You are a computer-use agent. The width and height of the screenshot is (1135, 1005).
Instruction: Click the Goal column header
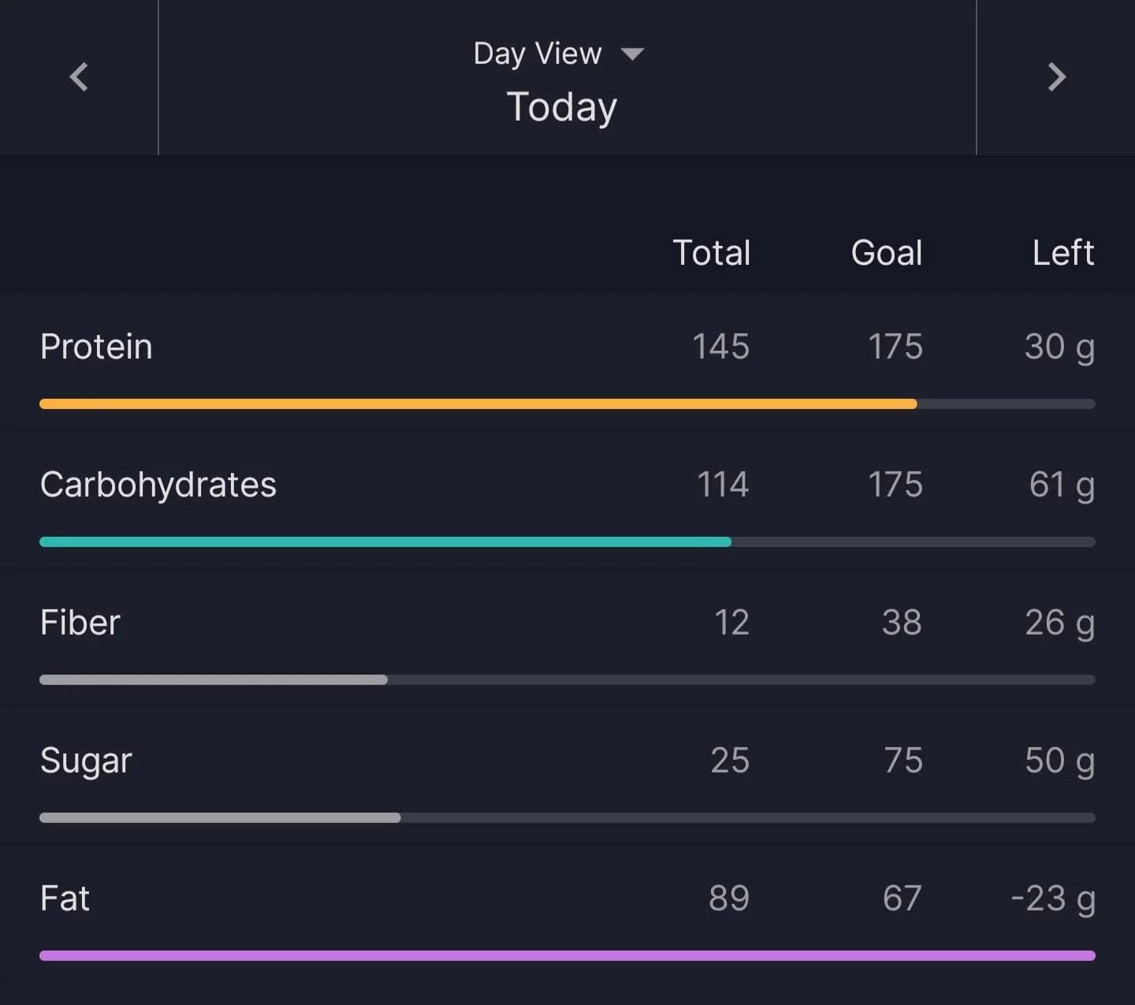click(887, 253)
